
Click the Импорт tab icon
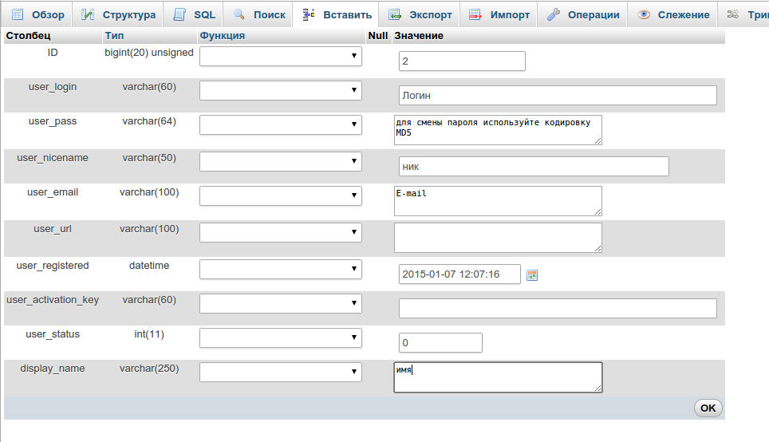pos(475,14)
